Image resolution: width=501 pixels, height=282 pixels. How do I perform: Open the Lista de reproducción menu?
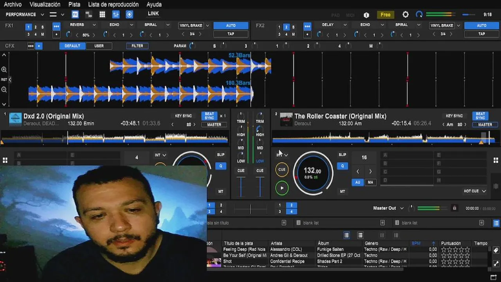[x=114, y=4]
